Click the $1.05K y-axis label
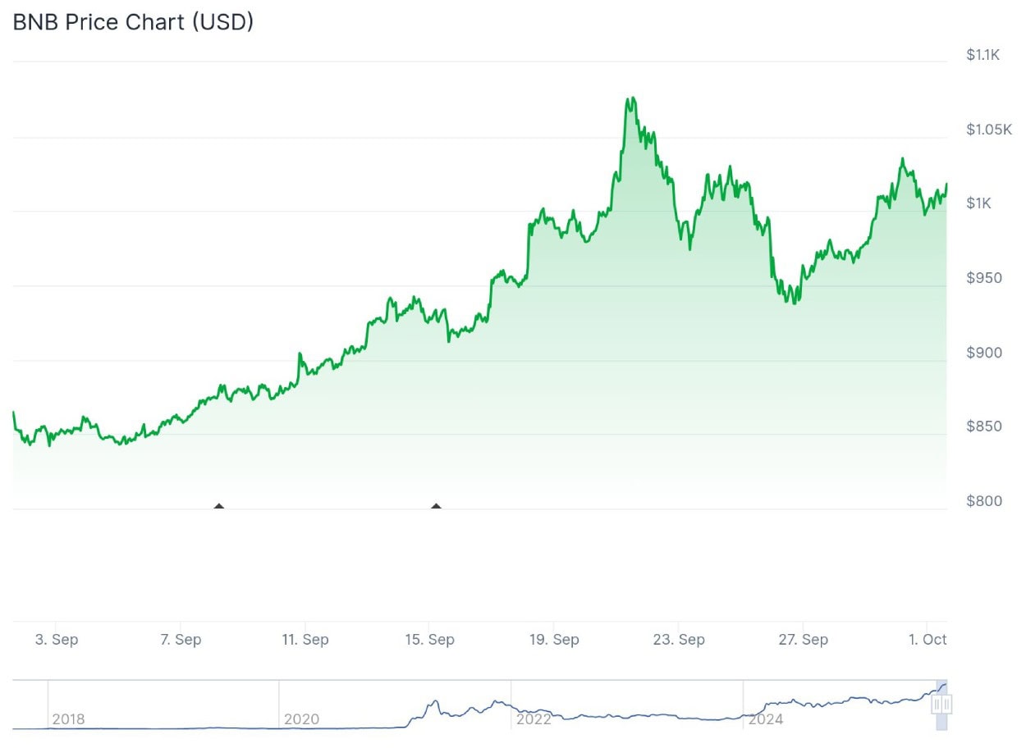The height and width of the screenshot is (748, 1026). (989, 130)
